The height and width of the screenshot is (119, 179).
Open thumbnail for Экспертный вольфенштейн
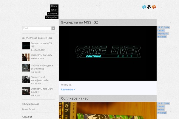pyautogui.click(x=26, y=79)
